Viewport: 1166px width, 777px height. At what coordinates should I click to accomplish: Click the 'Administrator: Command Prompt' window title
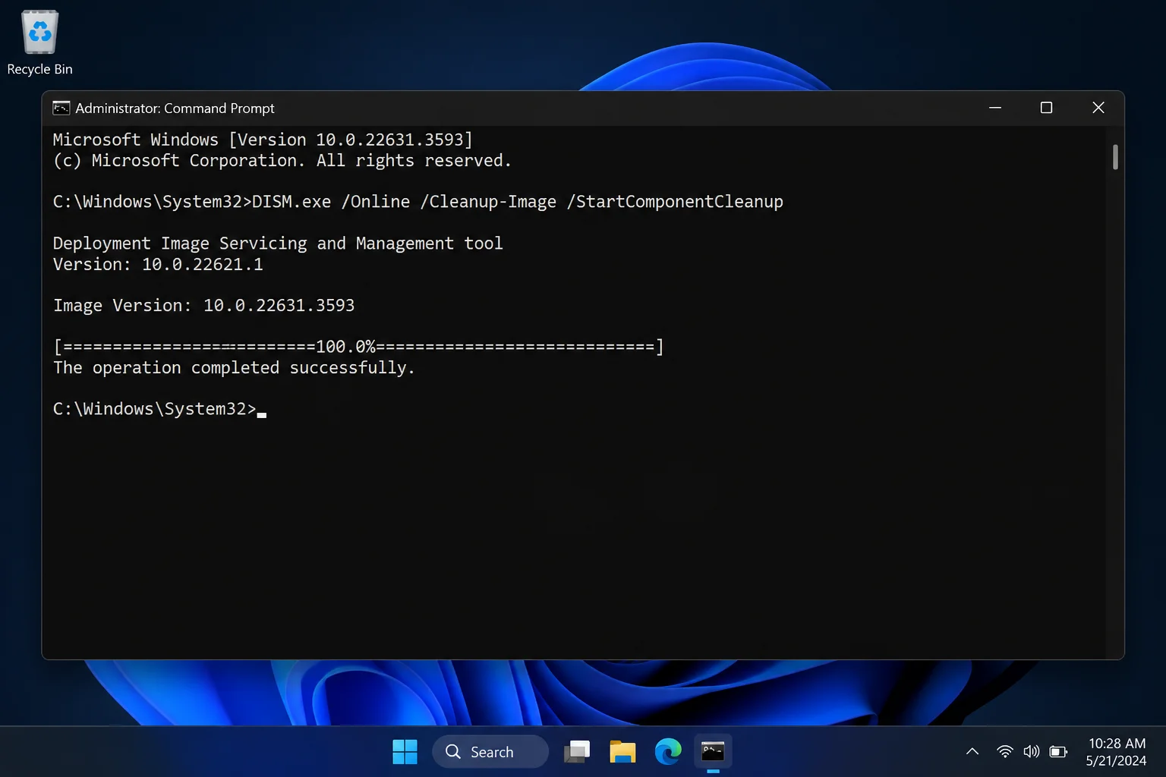click(175, 109)
